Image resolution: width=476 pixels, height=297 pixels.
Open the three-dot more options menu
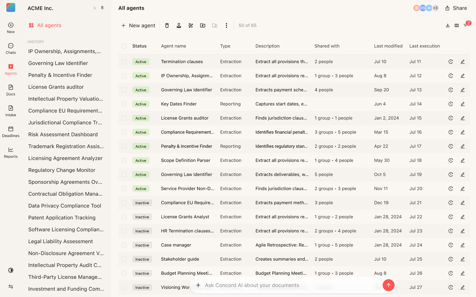(226, 26)
